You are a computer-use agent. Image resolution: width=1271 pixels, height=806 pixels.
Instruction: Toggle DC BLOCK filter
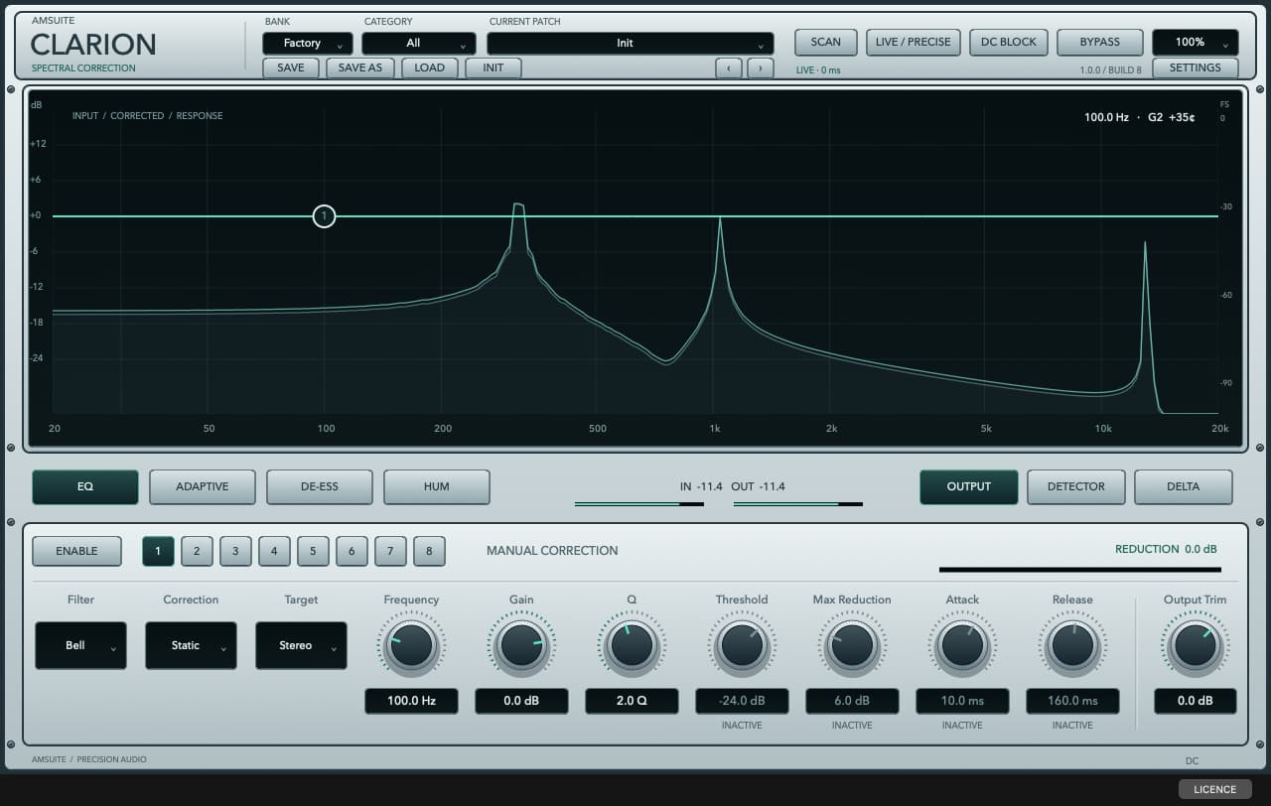[1009, 42]
